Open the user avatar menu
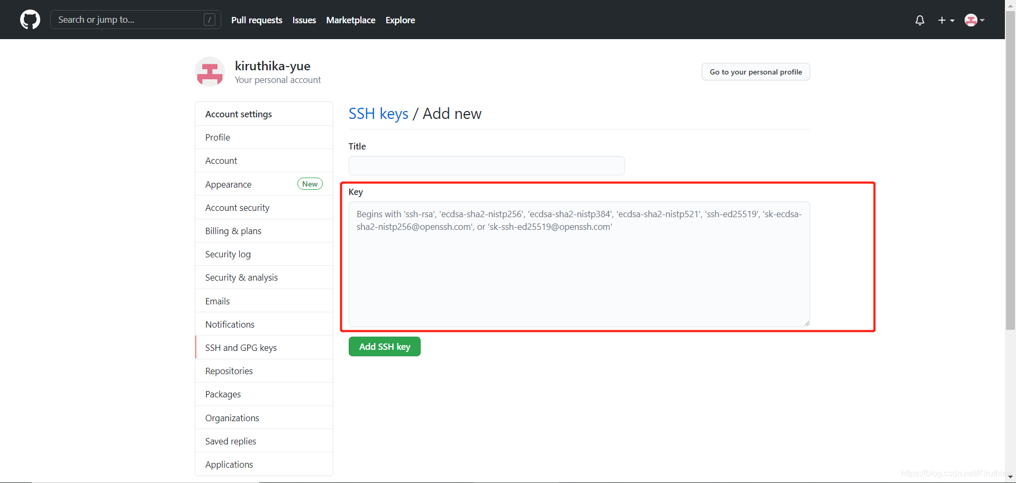This screenshot has width=1016, height=483. (x=974, y=20)
